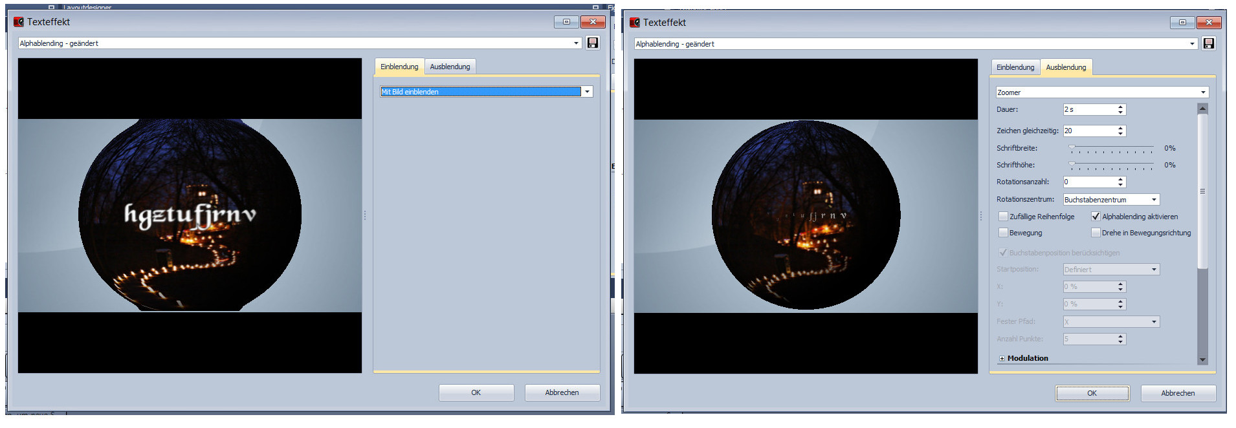The height and width of the screenshot is (428, 1236).
Task: Click Abbrechen in the left Texteffekt dialog
Action: click(562, 392)
